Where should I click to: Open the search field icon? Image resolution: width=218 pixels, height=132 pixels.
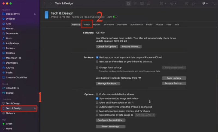coord(213,3)
